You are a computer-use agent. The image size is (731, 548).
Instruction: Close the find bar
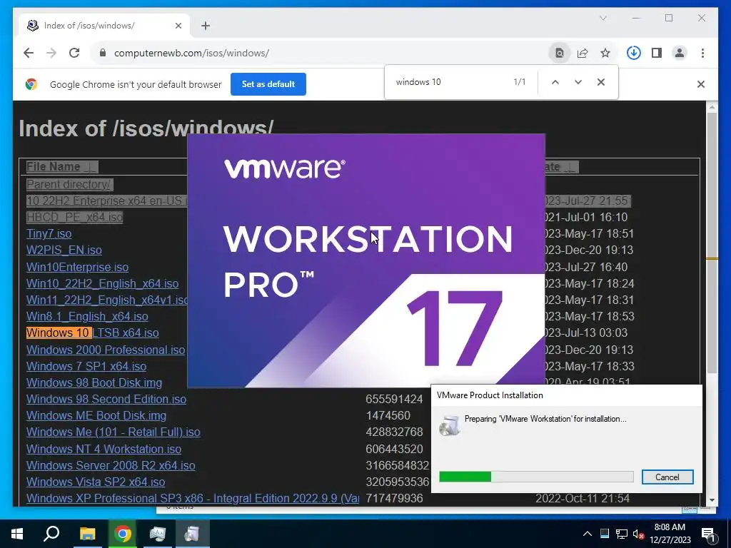[x=601, y=82]
